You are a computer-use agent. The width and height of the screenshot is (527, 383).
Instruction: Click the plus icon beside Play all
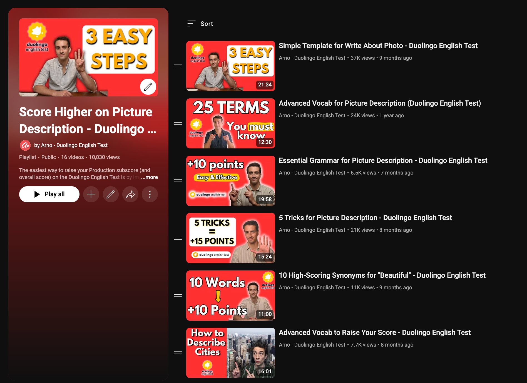[x=91, y=194]
